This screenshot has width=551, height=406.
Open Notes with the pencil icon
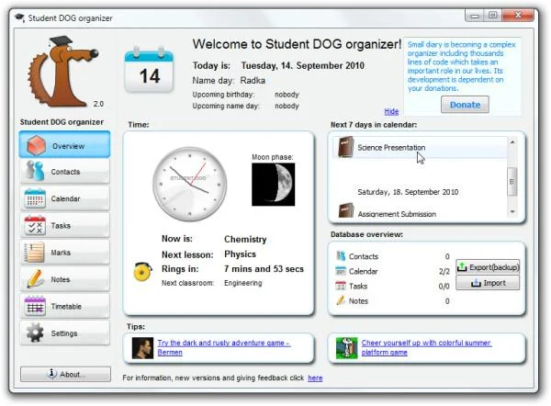point(35,278)
